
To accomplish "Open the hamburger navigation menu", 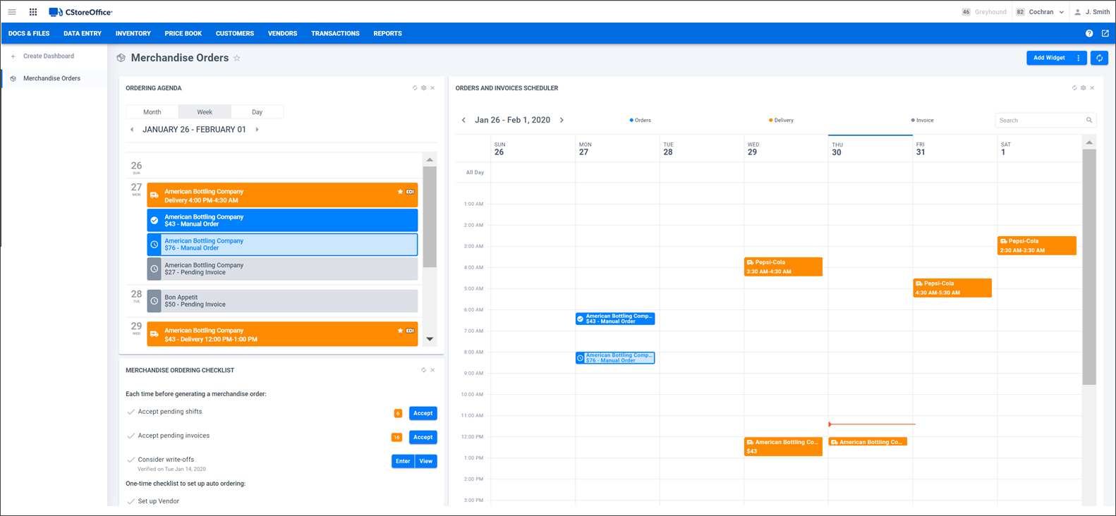I will click(12, 12).
